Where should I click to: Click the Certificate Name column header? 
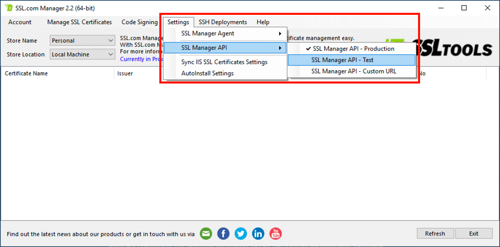click(x=26, y=73)
